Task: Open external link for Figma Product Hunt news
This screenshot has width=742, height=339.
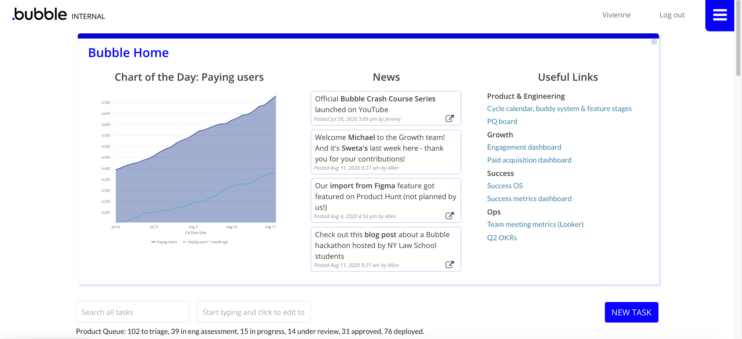Action: 449,216
